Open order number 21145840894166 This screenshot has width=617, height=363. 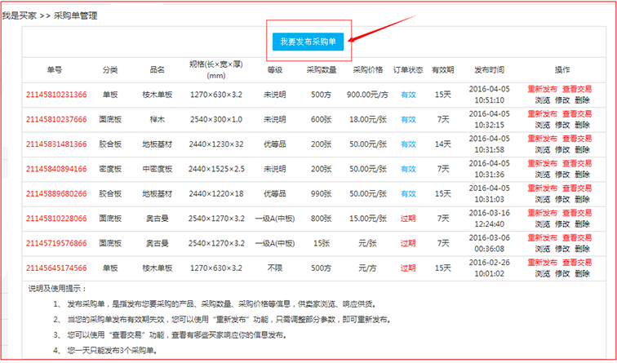[55, 169]
